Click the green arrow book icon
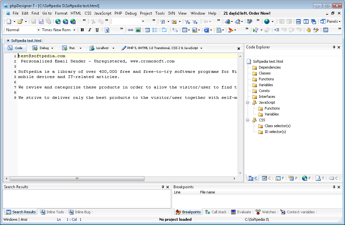The height and width of the screenshot is (225, 345). 250,21
